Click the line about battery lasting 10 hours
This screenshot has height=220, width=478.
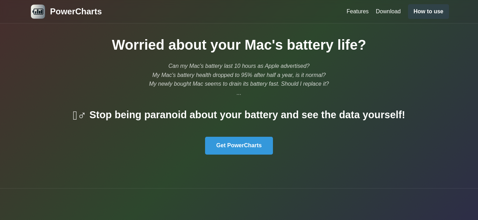click(x=239, y=66)
